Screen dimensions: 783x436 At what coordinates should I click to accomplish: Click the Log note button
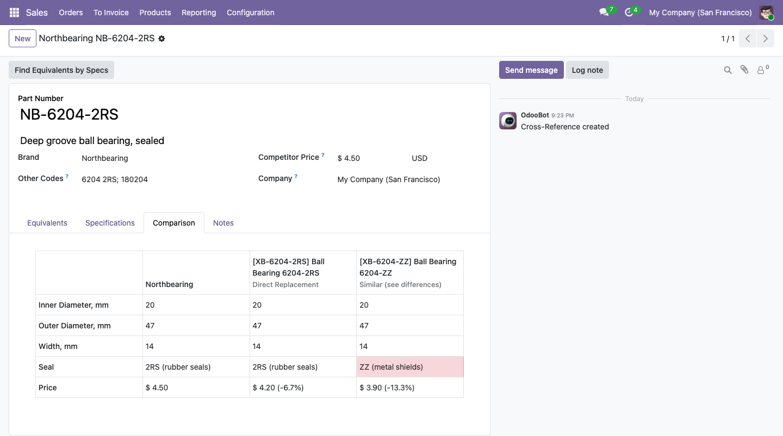pos(587,70)
